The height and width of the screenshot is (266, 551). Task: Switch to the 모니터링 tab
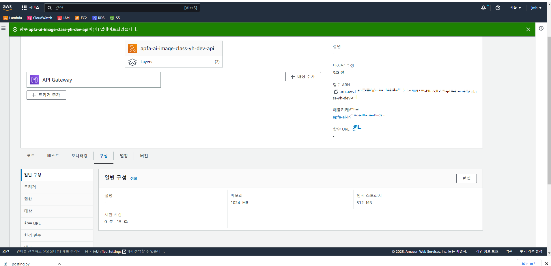click(x=79, y=156)
